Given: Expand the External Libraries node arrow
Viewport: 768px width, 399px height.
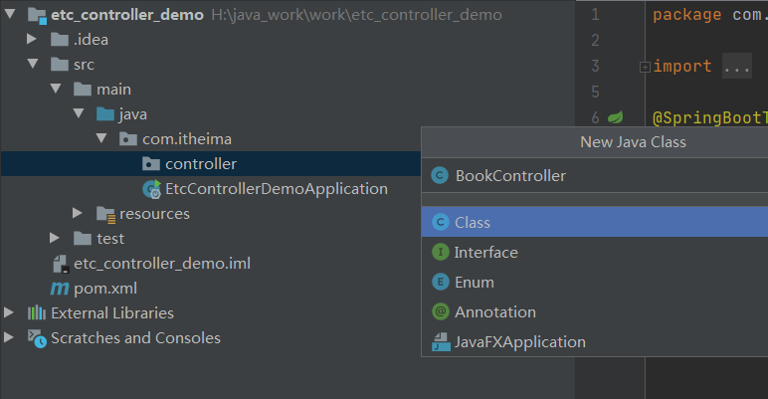Looking at the screenshot, I should click(x=9, y=312).
